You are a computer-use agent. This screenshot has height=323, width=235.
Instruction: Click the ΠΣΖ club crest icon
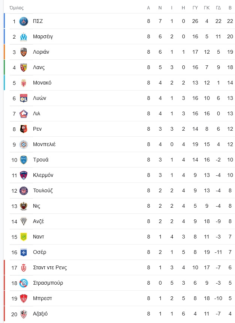coord(24,21)
